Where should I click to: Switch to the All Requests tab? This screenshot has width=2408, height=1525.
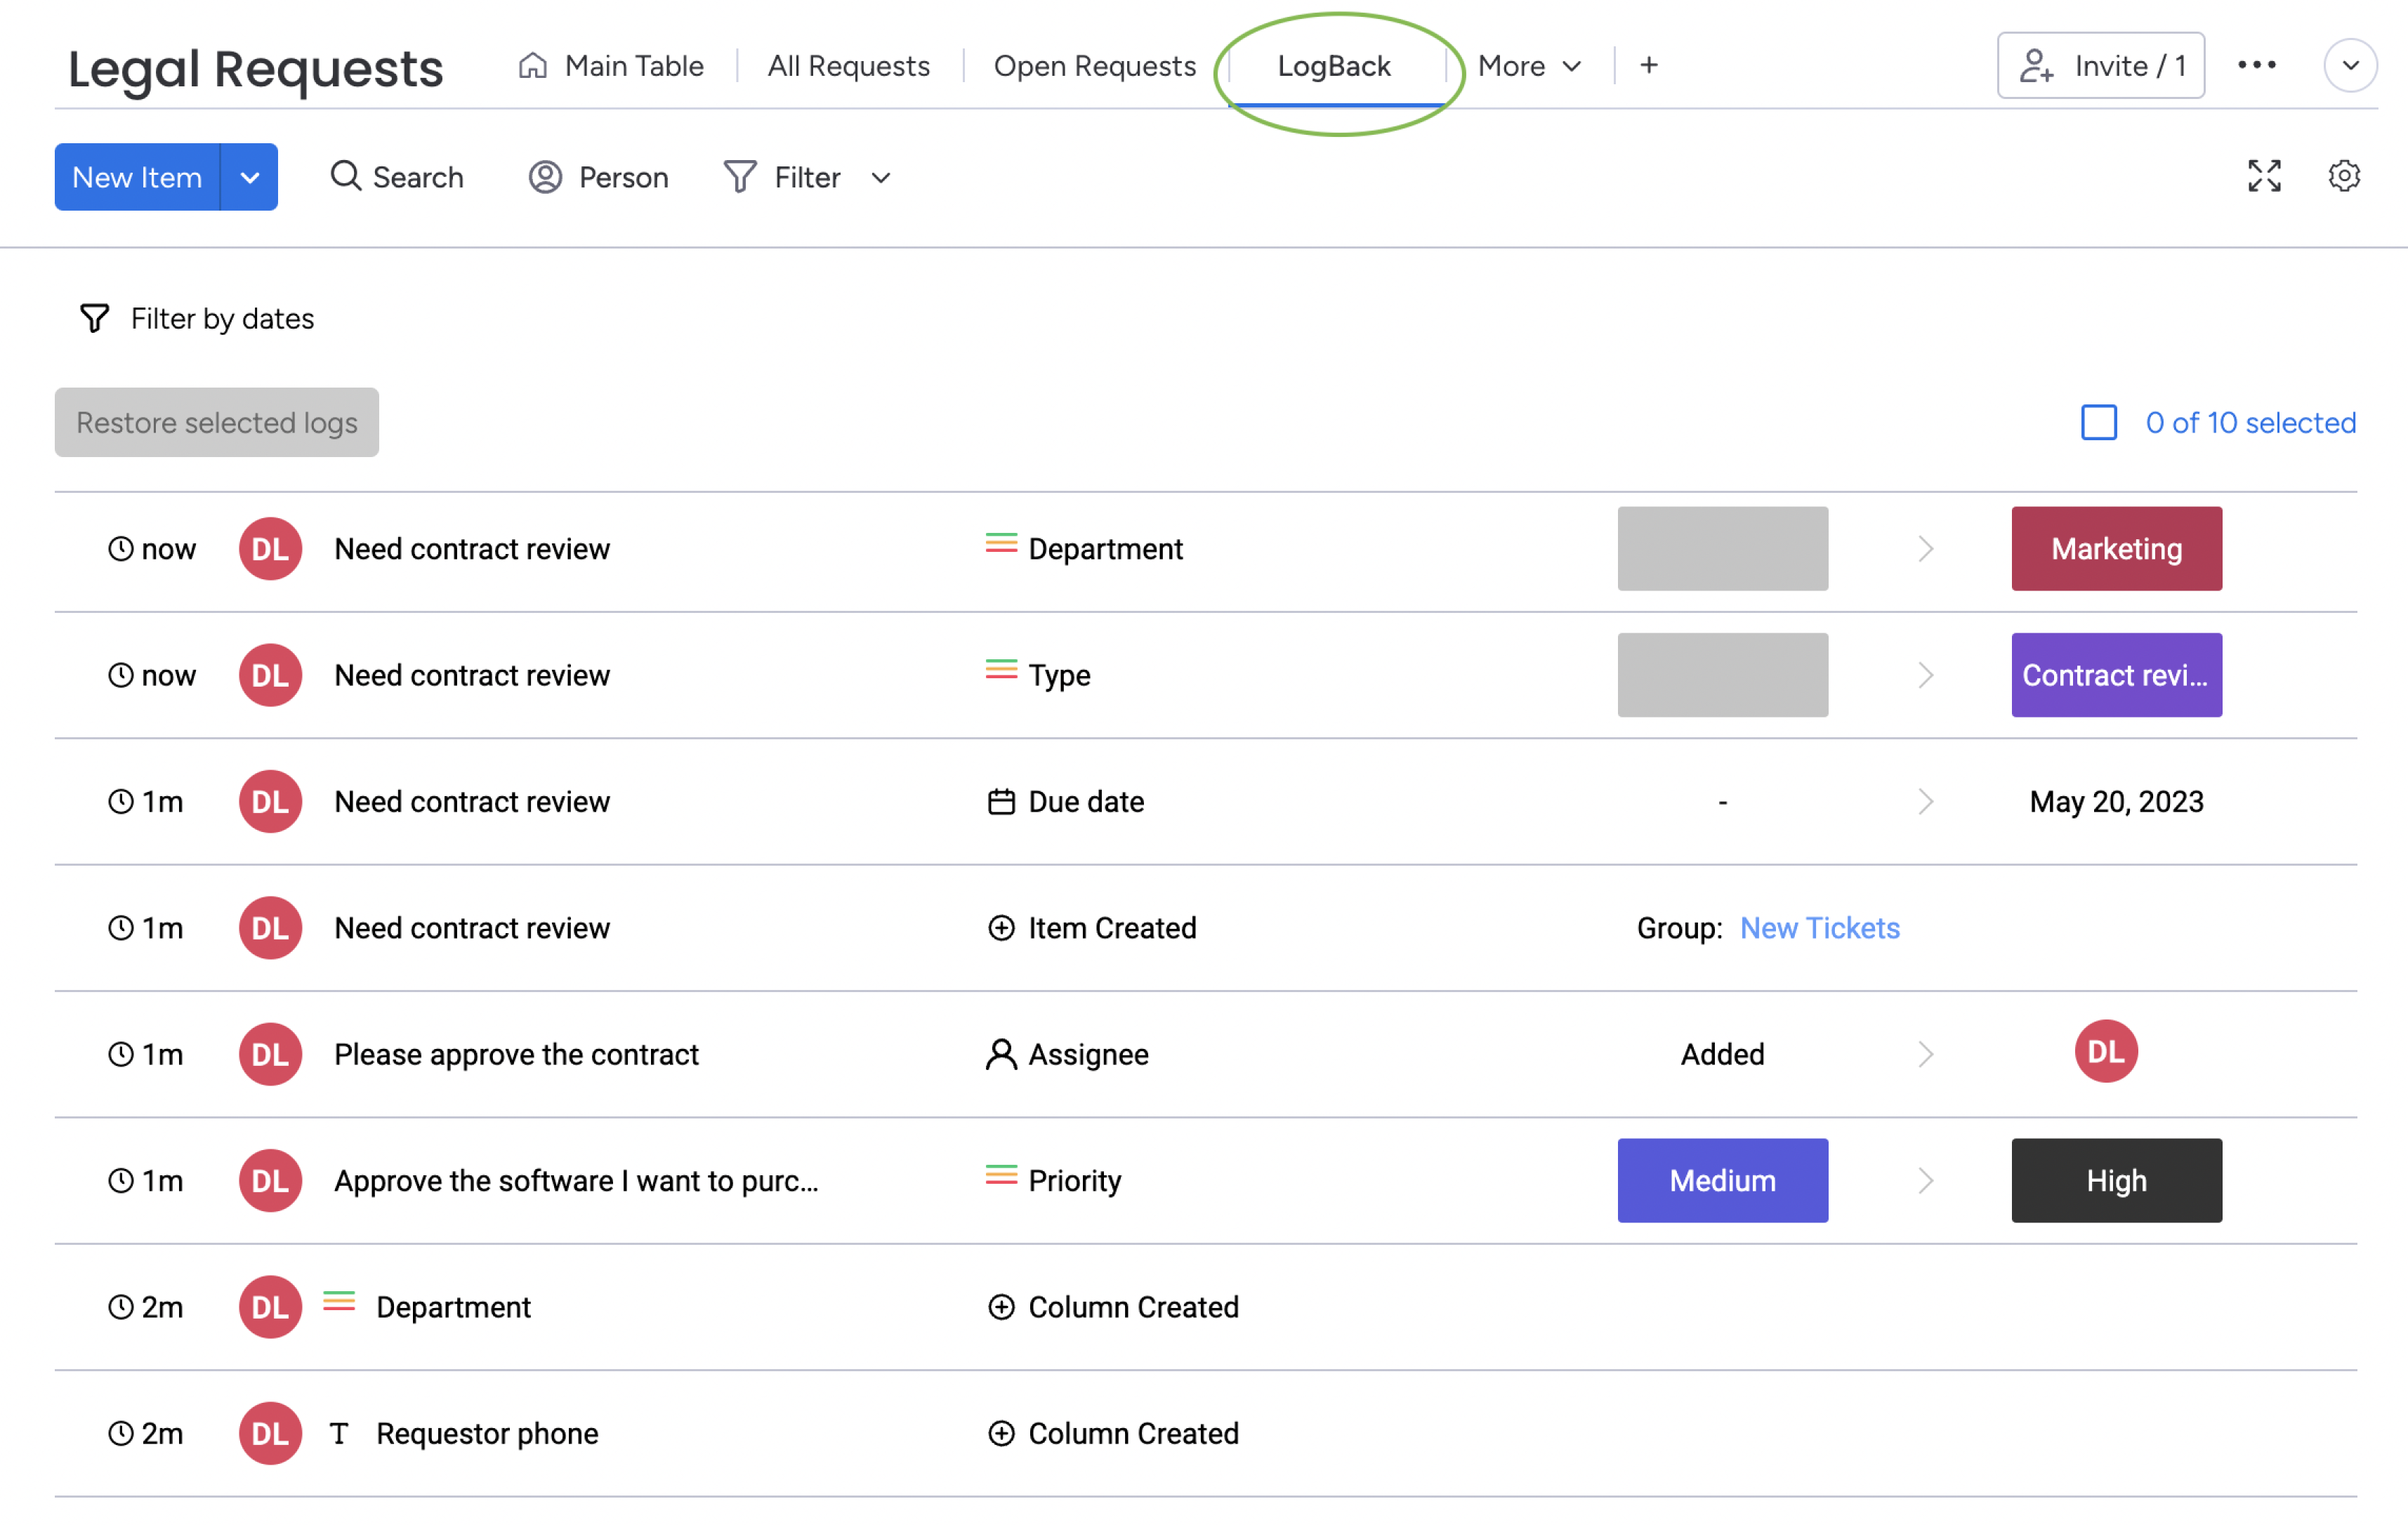coord(848,66)
